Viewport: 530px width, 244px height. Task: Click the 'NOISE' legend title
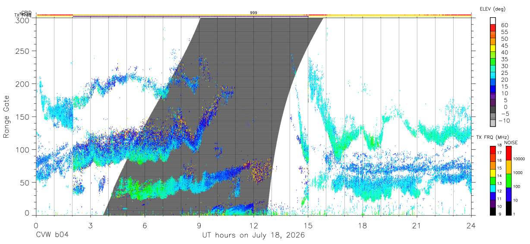click(x=511, y=142)
